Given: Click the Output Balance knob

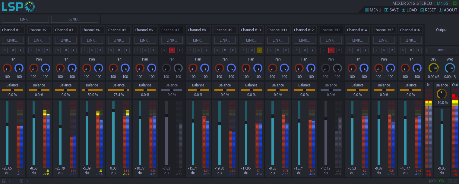Looking at the screenshot, I should click(442, 94).
